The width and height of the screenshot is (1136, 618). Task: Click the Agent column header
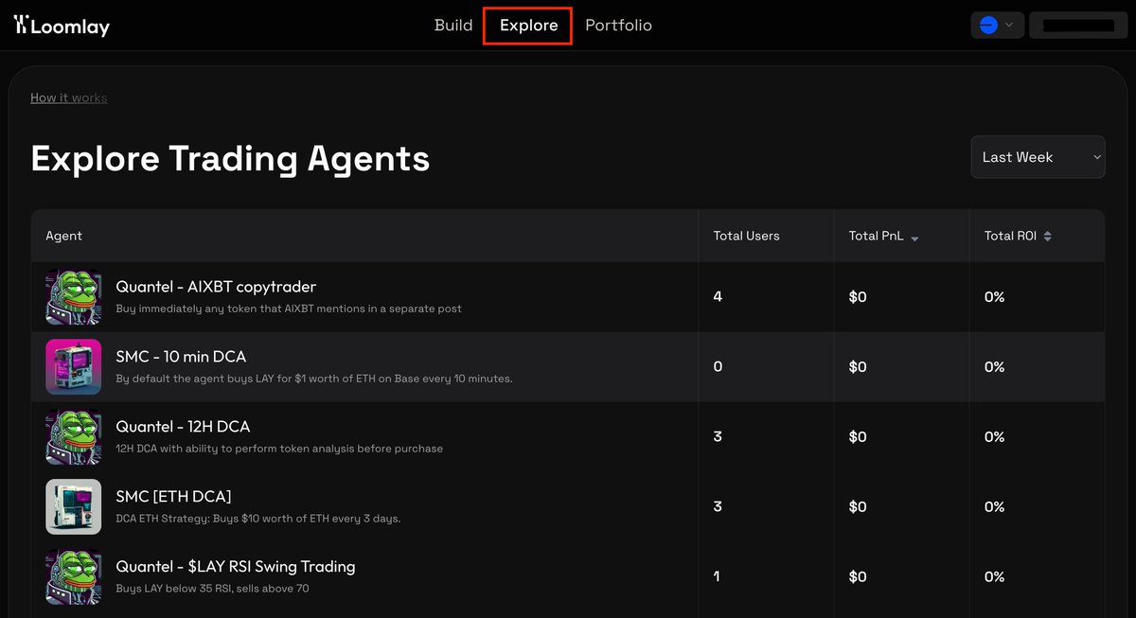63,236
